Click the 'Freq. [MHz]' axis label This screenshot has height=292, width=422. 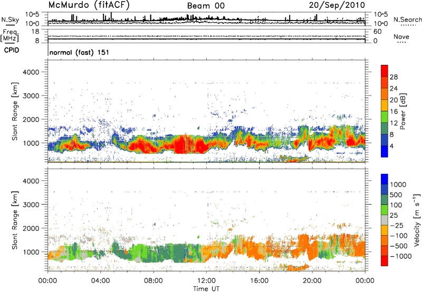[x=9, y=36]
